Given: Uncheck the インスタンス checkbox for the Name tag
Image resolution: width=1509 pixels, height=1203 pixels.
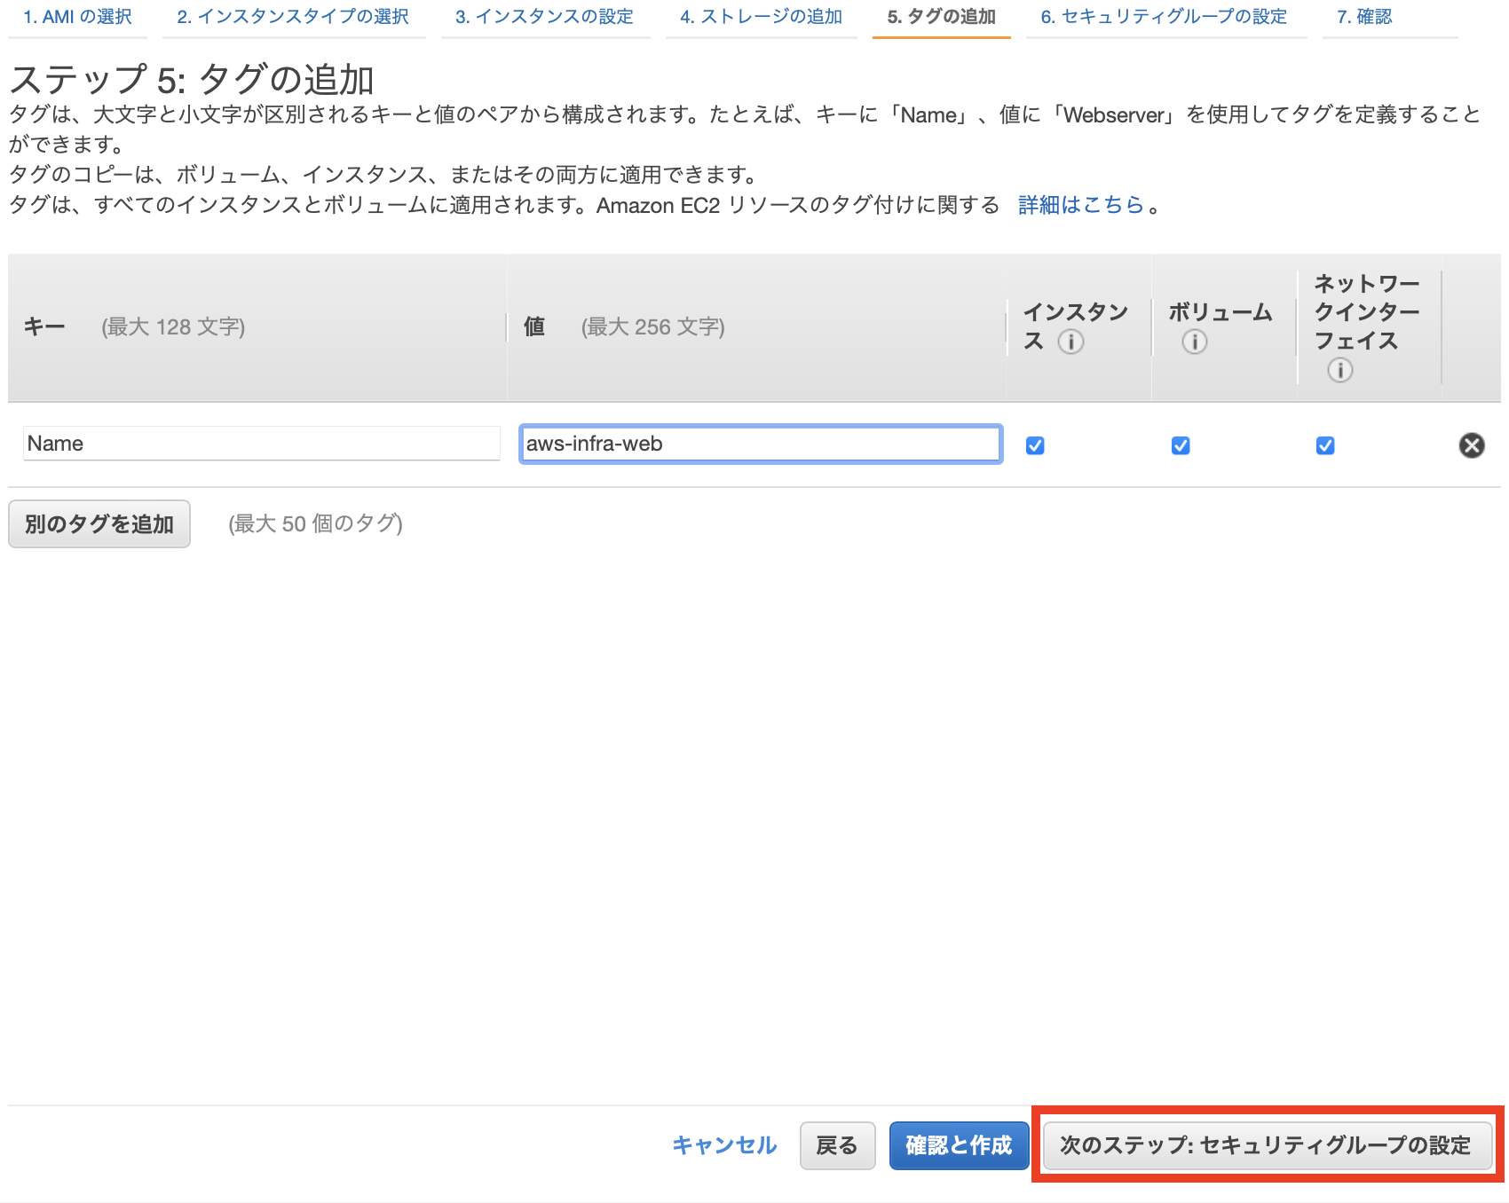Looking at the screenshot, I should (x=1034, y=445).
